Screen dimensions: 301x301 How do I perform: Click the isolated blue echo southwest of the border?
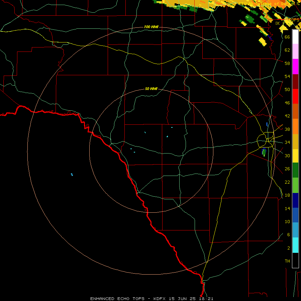coord(72,174)
